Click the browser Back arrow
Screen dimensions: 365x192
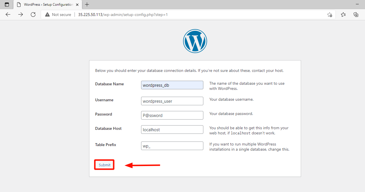8,15
